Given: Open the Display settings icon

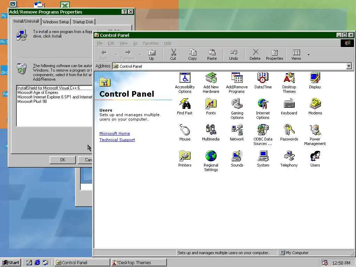Looking at the screenshot, I should pyautogui.click(x=315, y=81).
